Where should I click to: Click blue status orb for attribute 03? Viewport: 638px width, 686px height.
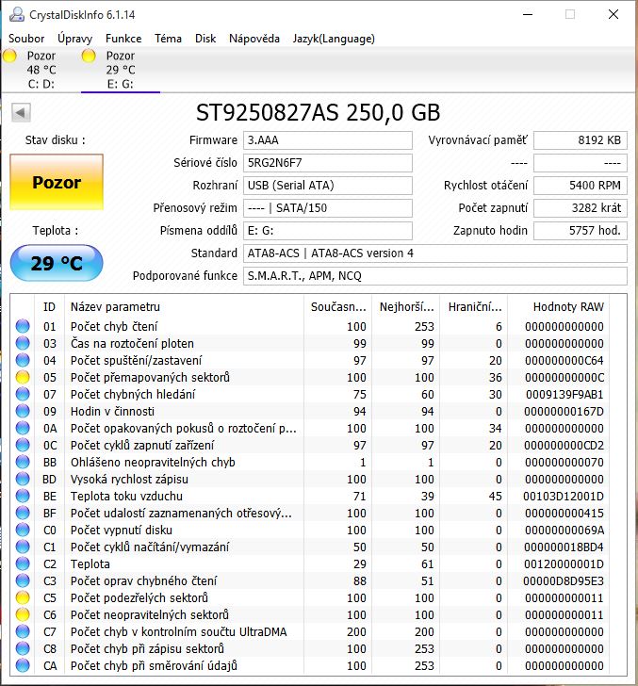coord(23,343)
